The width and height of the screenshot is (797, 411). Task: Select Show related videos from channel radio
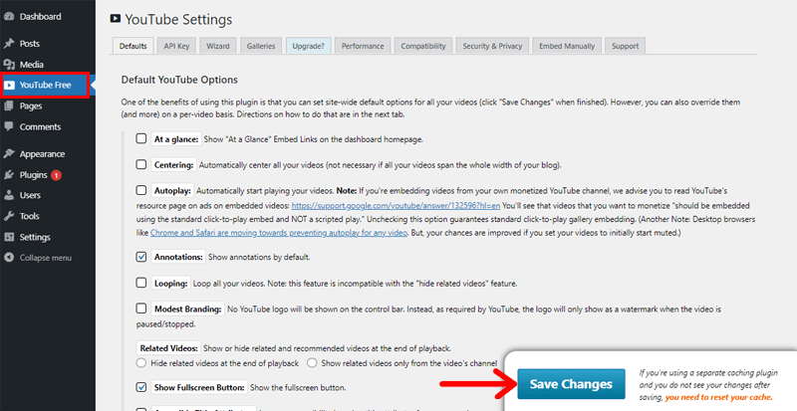pyautogui.click(x=312, y=363)
